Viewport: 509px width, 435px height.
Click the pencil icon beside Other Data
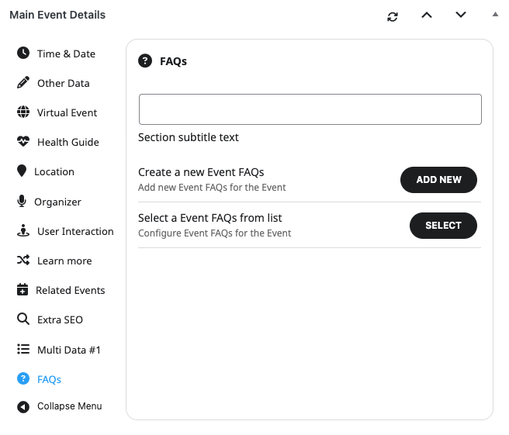pyautogui.click(x=23, y=83)
